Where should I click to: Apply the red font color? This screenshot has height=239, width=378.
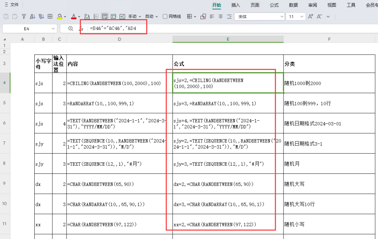tap(74, 16)
